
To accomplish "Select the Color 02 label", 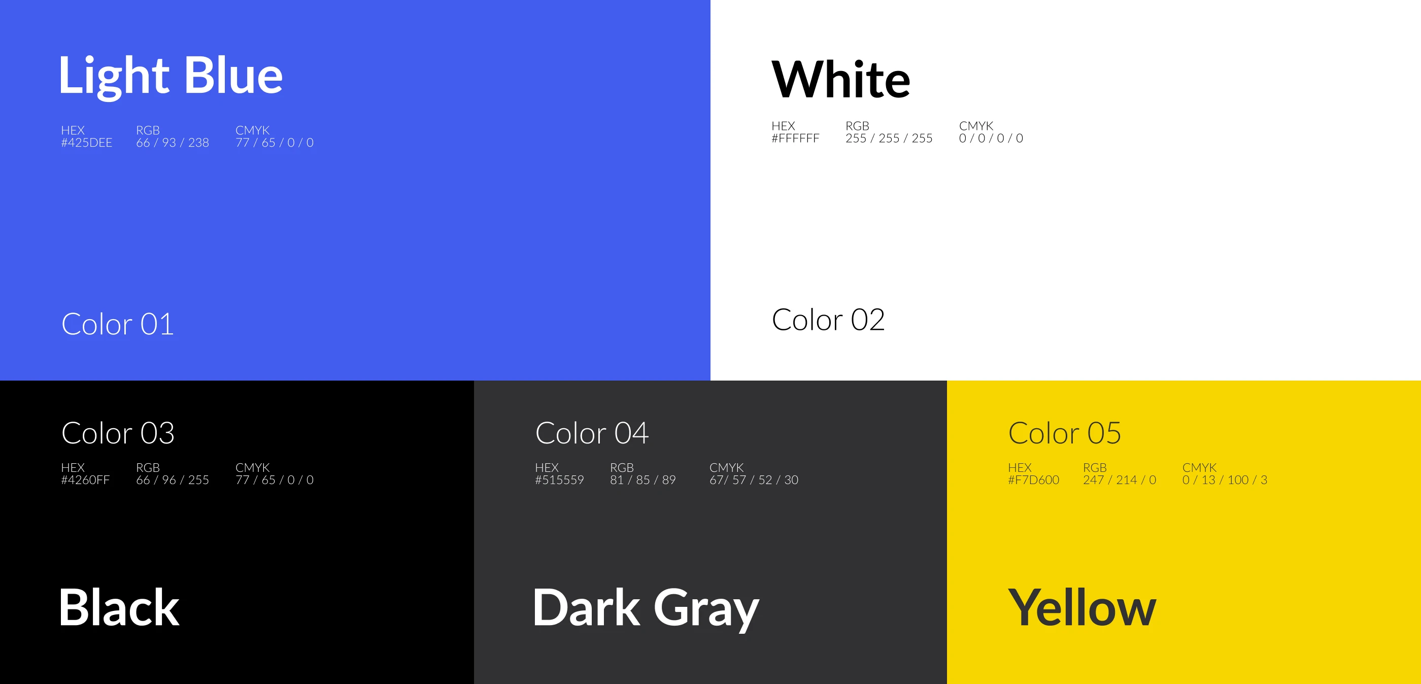I will pos(828,320).
